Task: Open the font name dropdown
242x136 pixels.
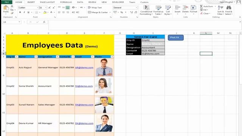Action: 38,8
